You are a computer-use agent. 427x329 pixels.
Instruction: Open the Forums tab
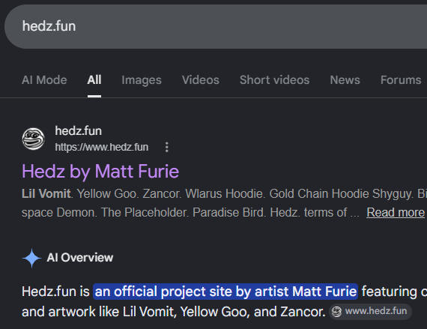(401, 80)
